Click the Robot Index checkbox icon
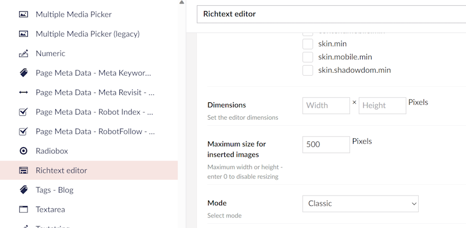466x228 pixels. [x=23, y=112]
